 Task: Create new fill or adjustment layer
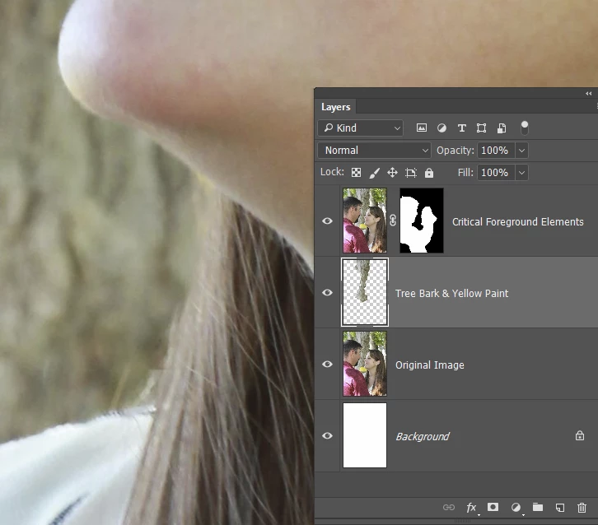pos(516,507)
